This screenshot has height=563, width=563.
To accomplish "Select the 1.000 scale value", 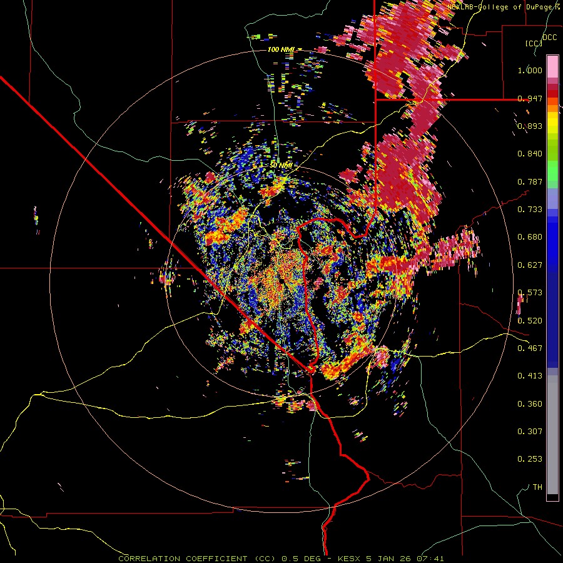I will point(530,70).
